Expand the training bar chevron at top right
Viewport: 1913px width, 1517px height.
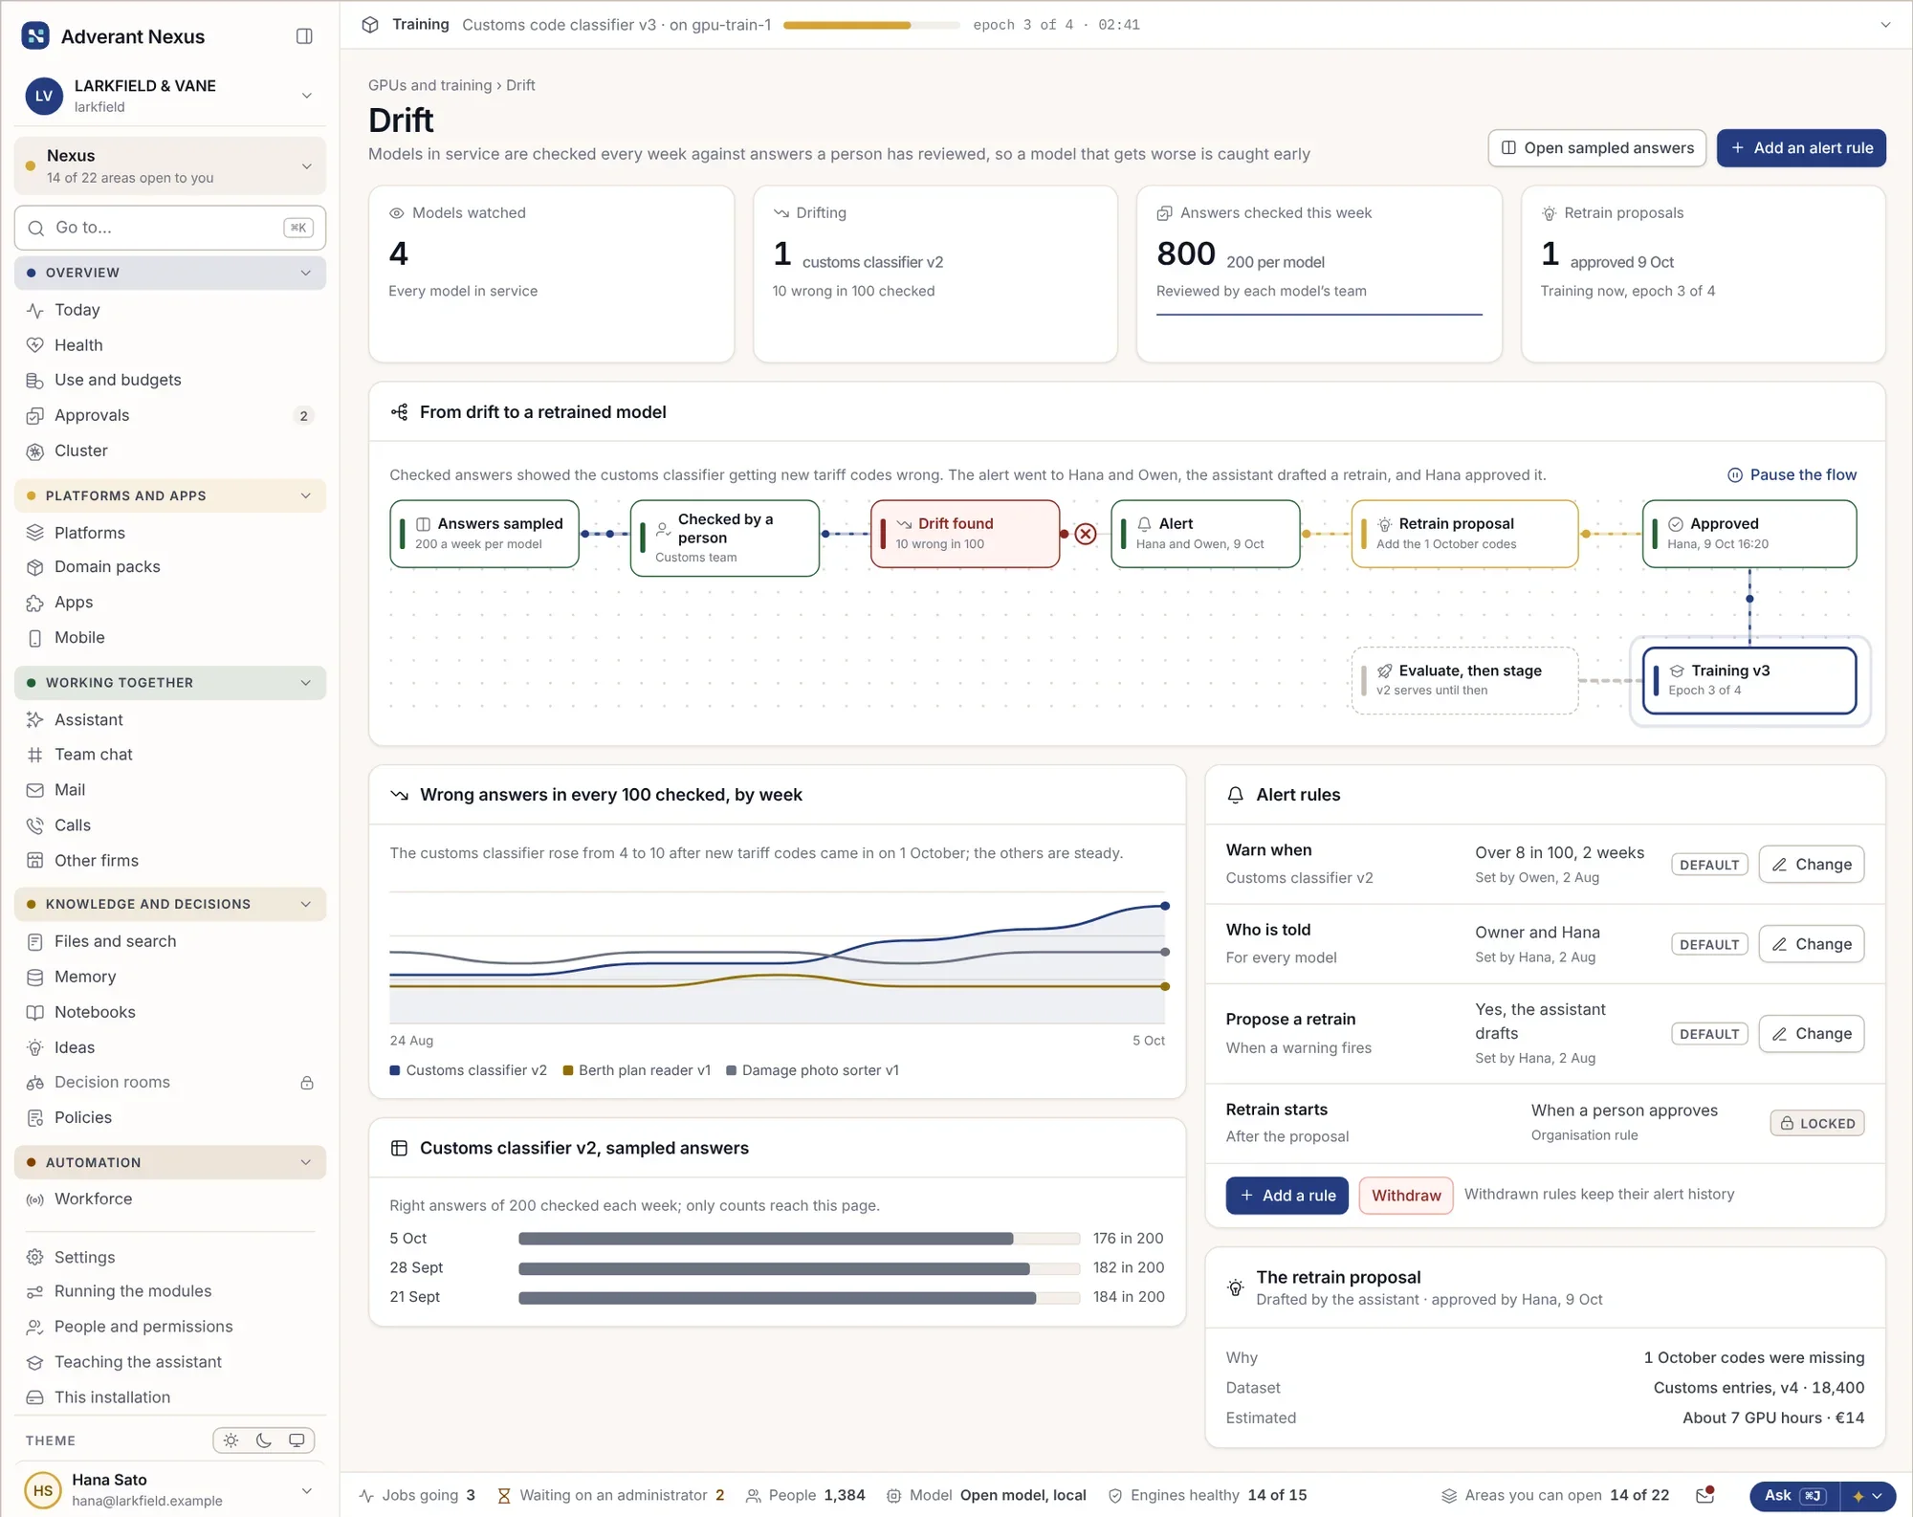click(x=1885, y=25)
